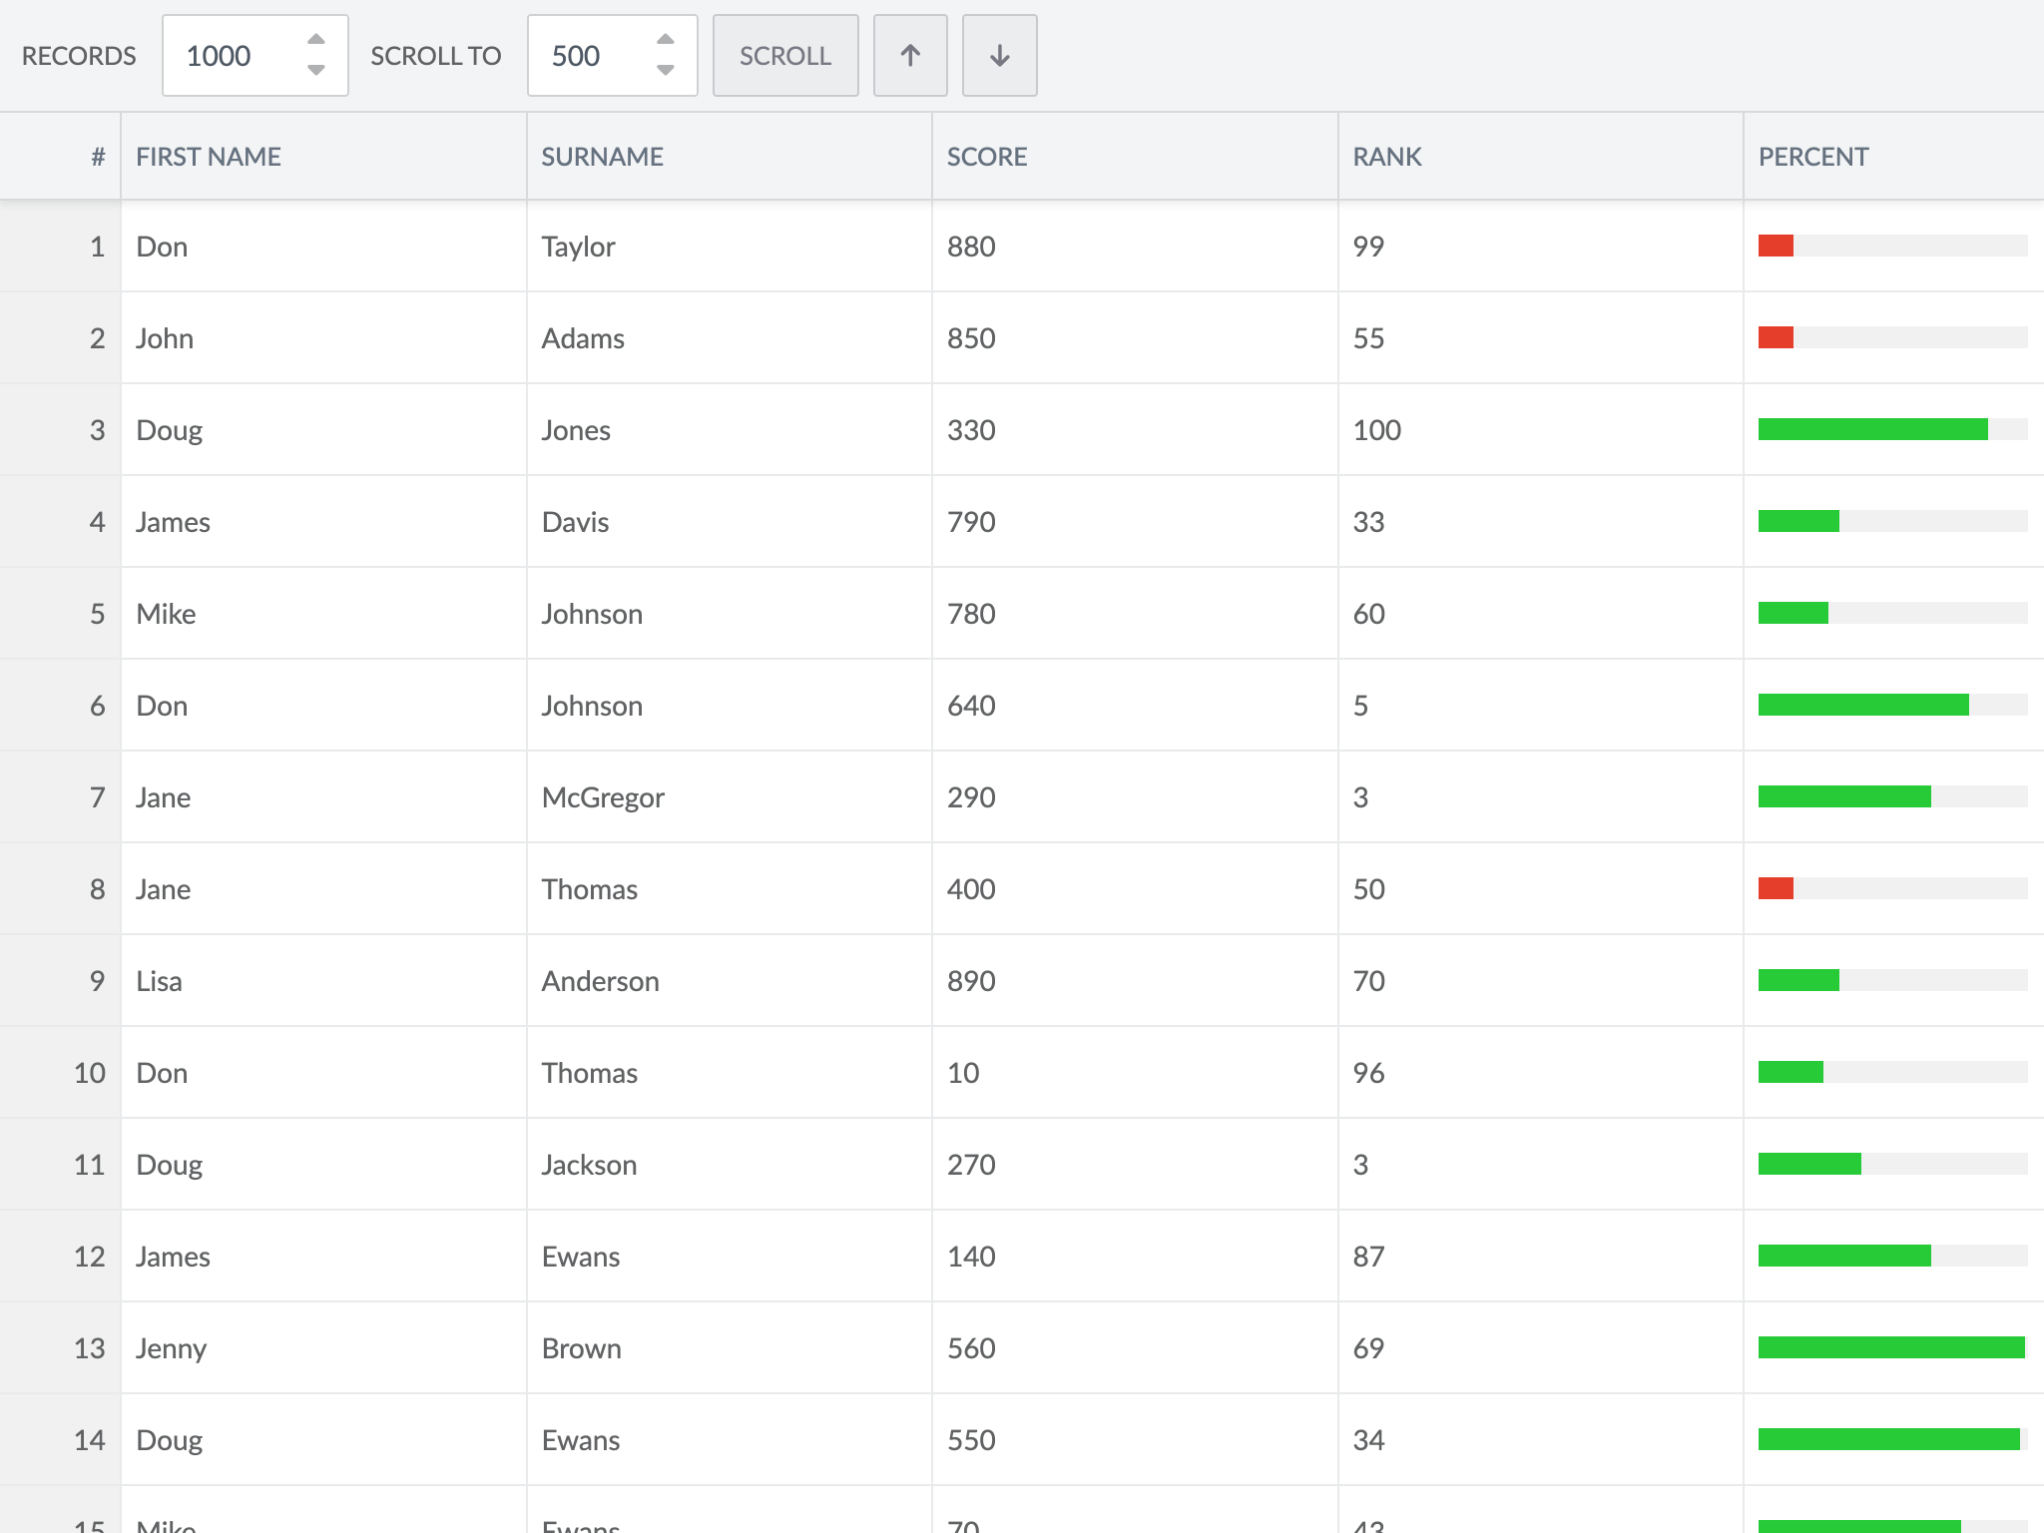Sort by the FIRST NAME column header

tap(209, 157)
